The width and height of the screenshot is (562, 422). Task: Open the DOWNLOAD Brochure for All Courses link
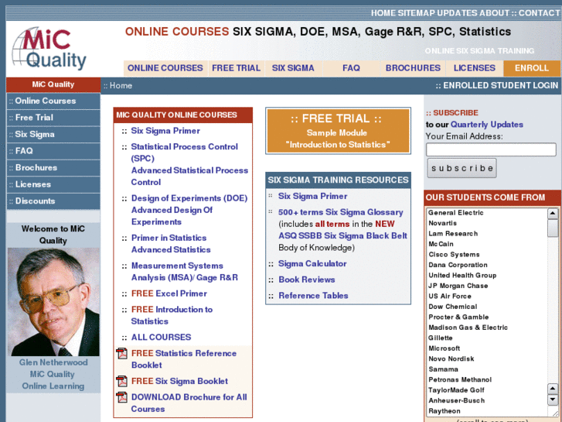click(x=189, y=403)
